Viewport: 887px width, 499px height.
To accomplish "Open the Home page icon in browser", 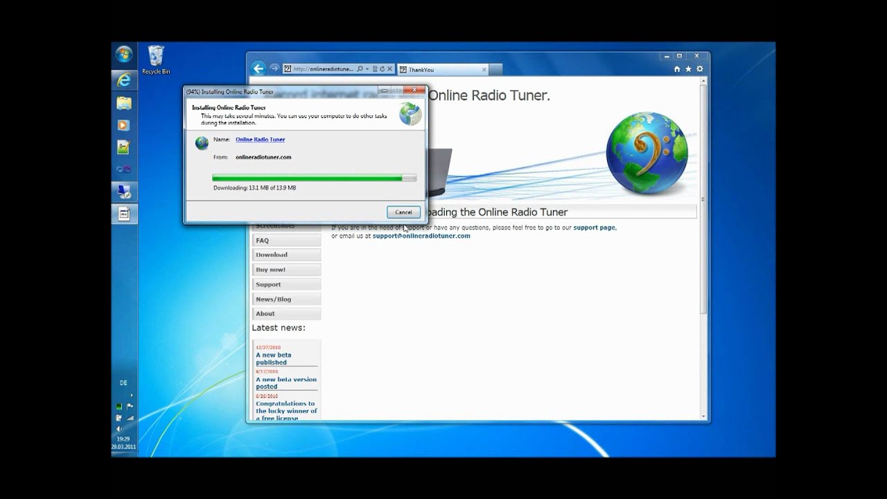I will [x=677, y=69].
